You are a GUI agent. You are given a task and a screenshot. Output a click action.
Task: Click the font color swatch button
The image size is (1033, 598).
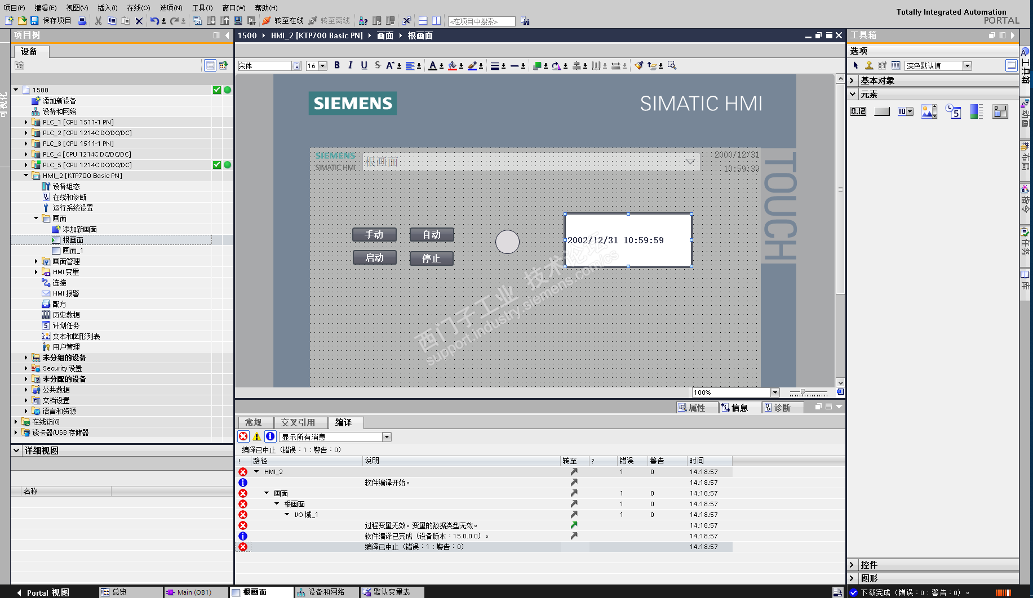[432, 65]
